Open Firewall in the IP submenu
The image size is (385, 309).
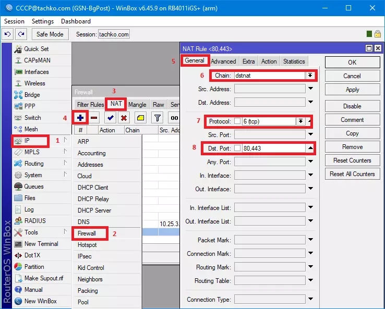pos(87,233)
